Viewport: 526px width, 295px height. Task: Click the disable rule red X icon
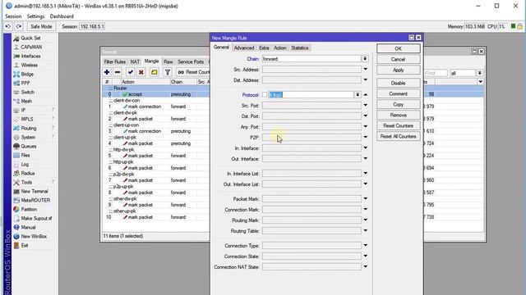click(141, 72)
